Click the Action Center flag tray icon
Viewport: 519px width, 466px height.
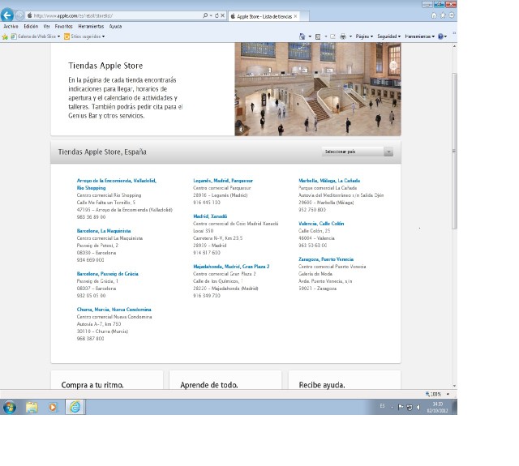point(401,407)
